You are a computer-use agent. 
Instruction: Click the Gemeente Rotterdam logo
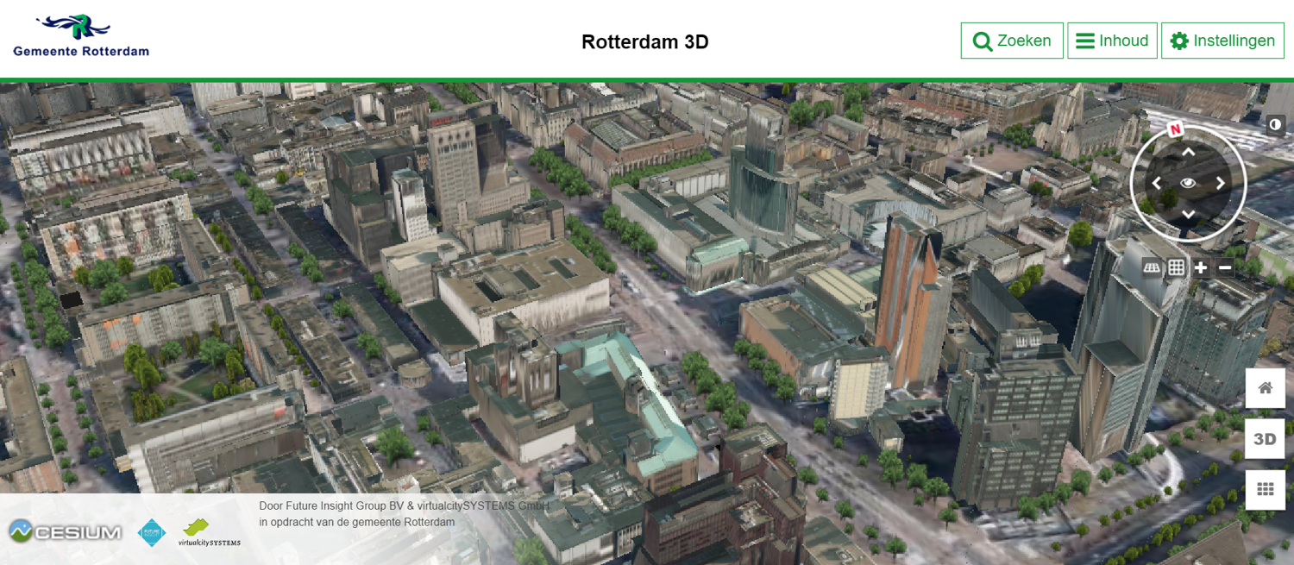point(81,36)
